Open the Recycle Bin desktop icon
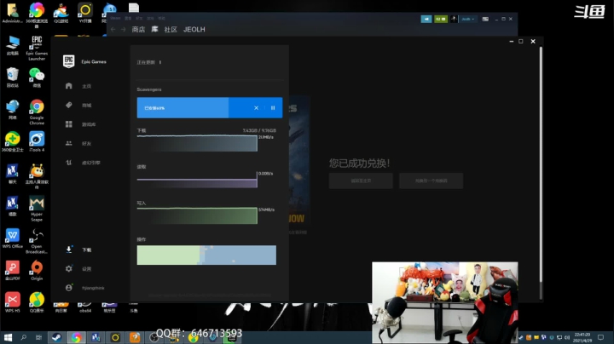 pos(13,77)
